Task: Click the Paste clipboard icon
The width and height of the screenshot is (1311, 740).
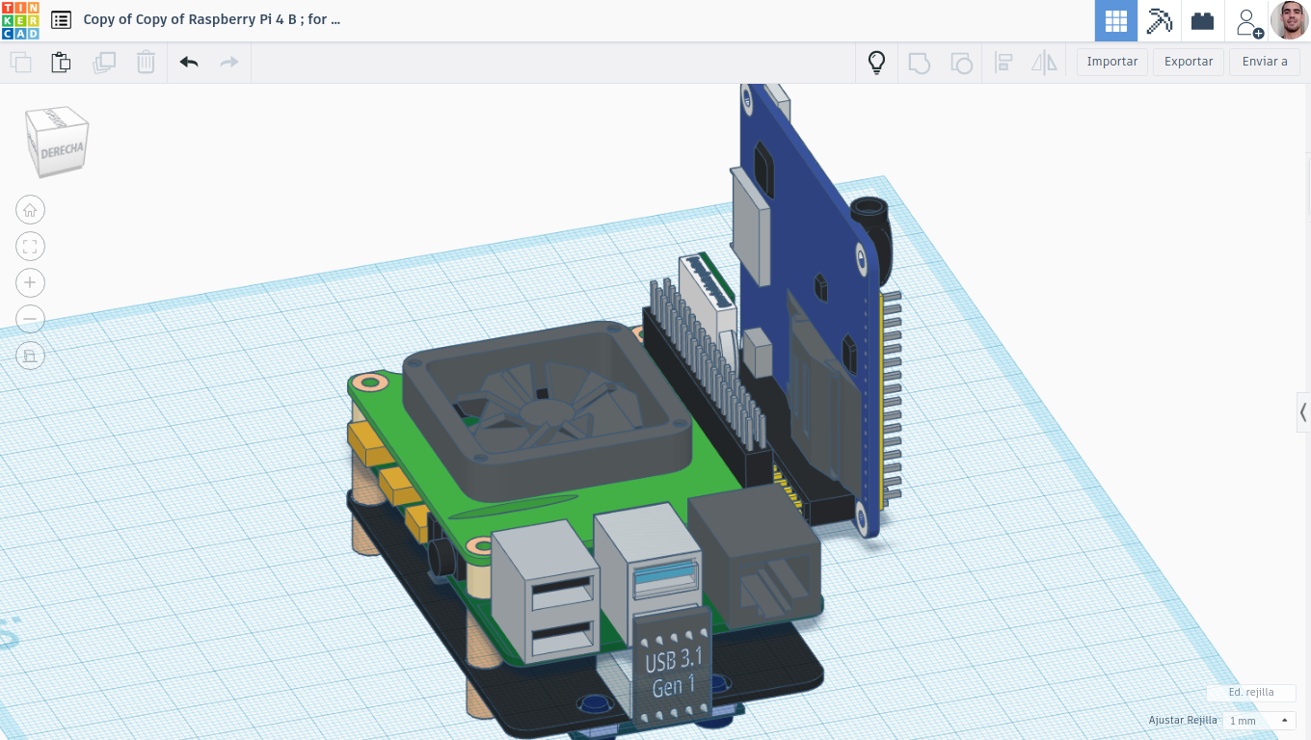Action: click(61, 63)
